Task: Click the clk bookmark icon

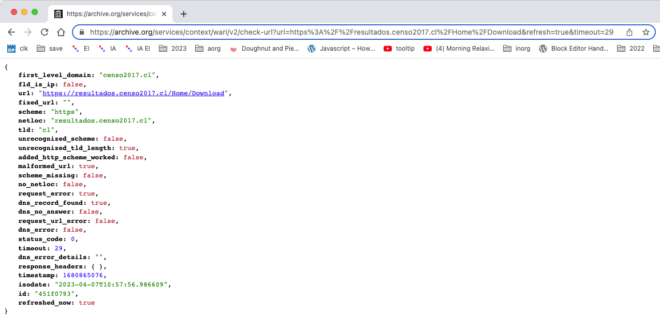Action: pyautogui.click(x=11, y=48)
